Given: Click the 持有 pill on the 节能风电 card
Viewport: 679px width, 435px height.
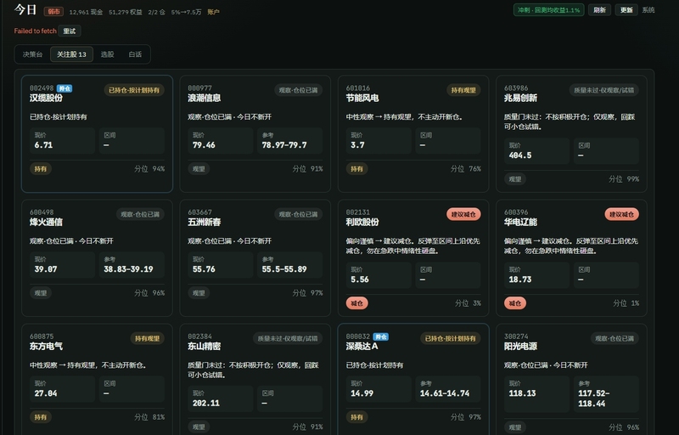Looking at the screenshot, I should tap(356, 168).
